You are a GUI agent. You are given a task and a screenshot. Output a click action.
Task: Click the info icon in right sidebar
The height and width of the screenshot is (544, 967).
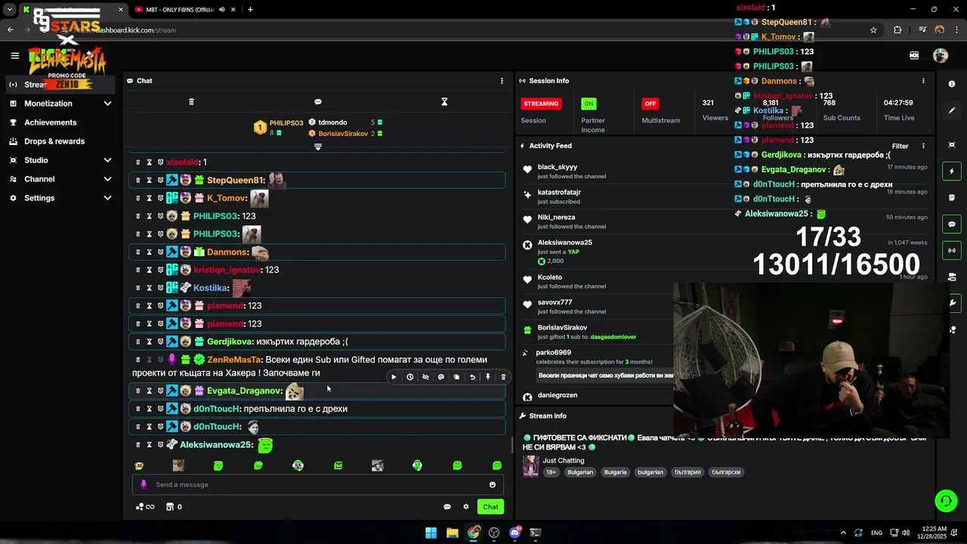952,84
